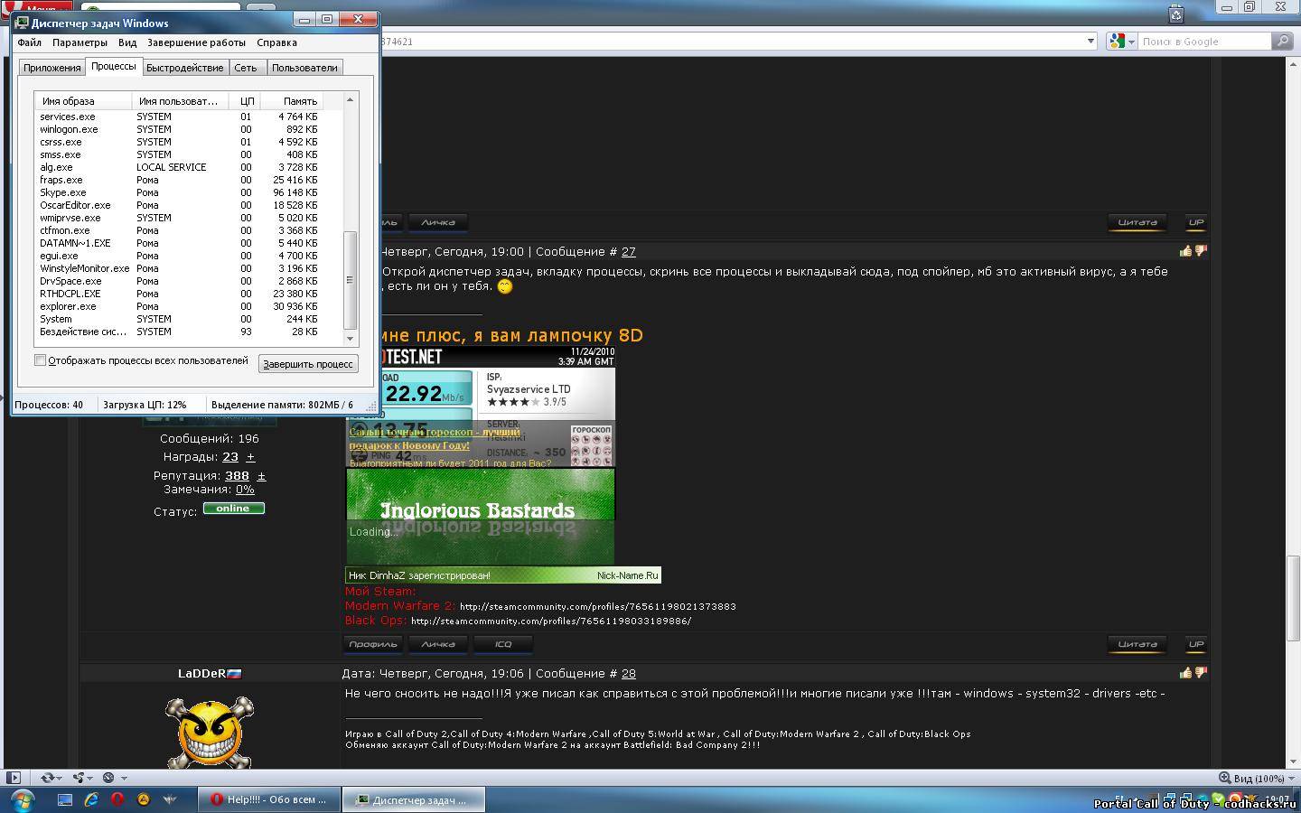1301x813 pixels.
Task: Click process list scrollbar down arrow
Action: coord(351,339)
